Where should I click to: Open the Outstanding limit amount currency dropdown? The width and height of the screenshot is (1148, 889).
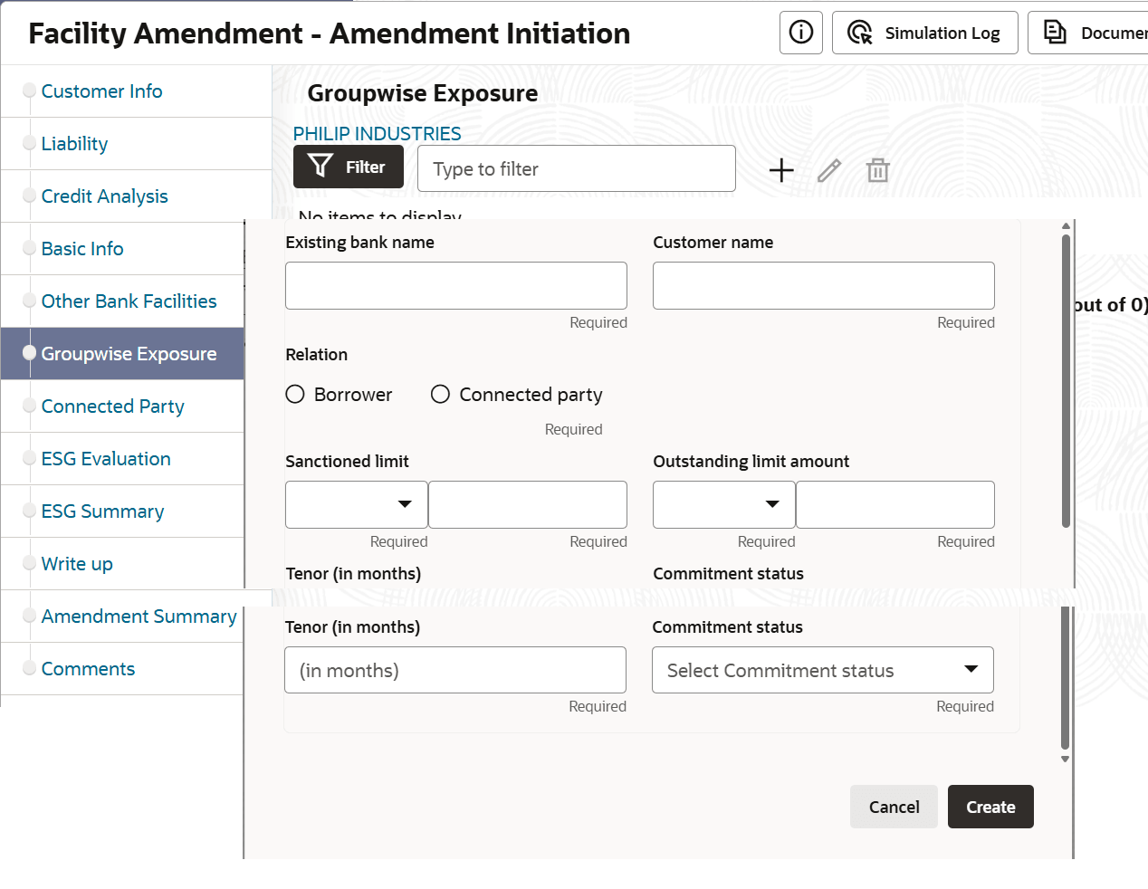point(724,504)
